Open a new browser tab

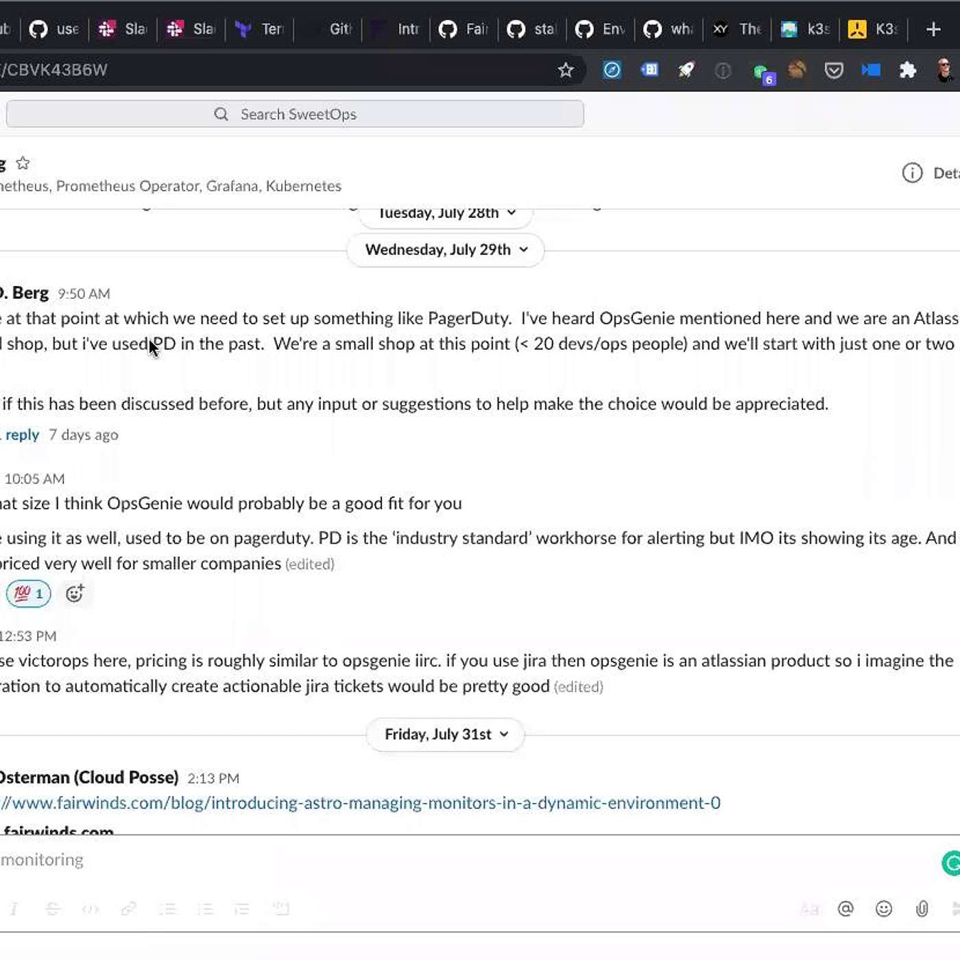click(933, 29)
